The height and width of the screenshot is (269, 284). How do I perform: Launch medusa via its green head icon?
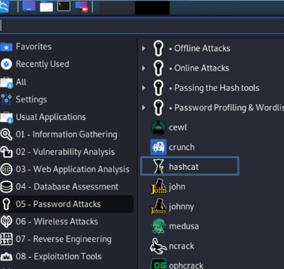pos(159,226)
